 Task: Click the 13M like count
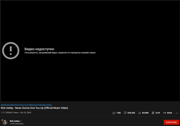tap(119, 113)
